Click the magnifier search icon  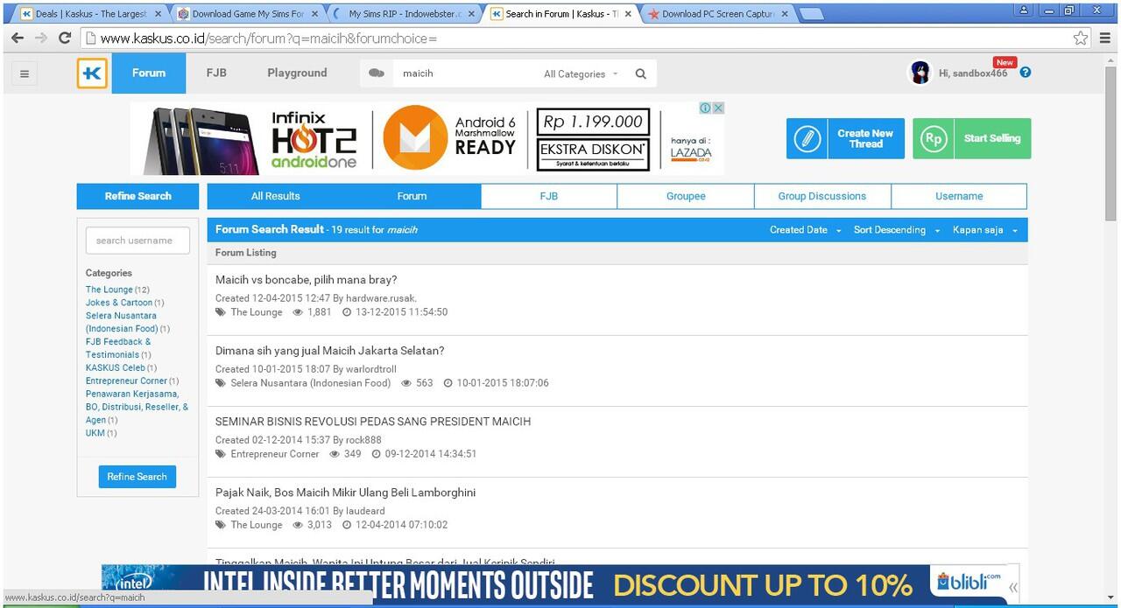pos(640,73)
